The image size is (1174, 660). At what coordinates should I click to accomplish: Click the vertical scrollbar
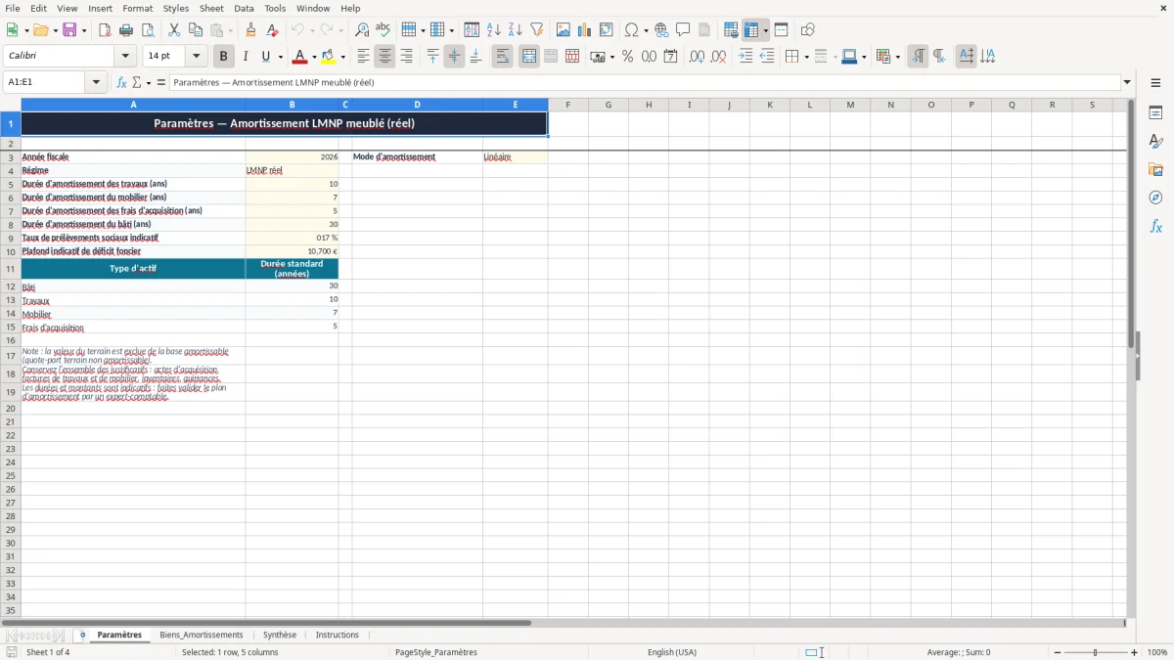click(1131, 357)
